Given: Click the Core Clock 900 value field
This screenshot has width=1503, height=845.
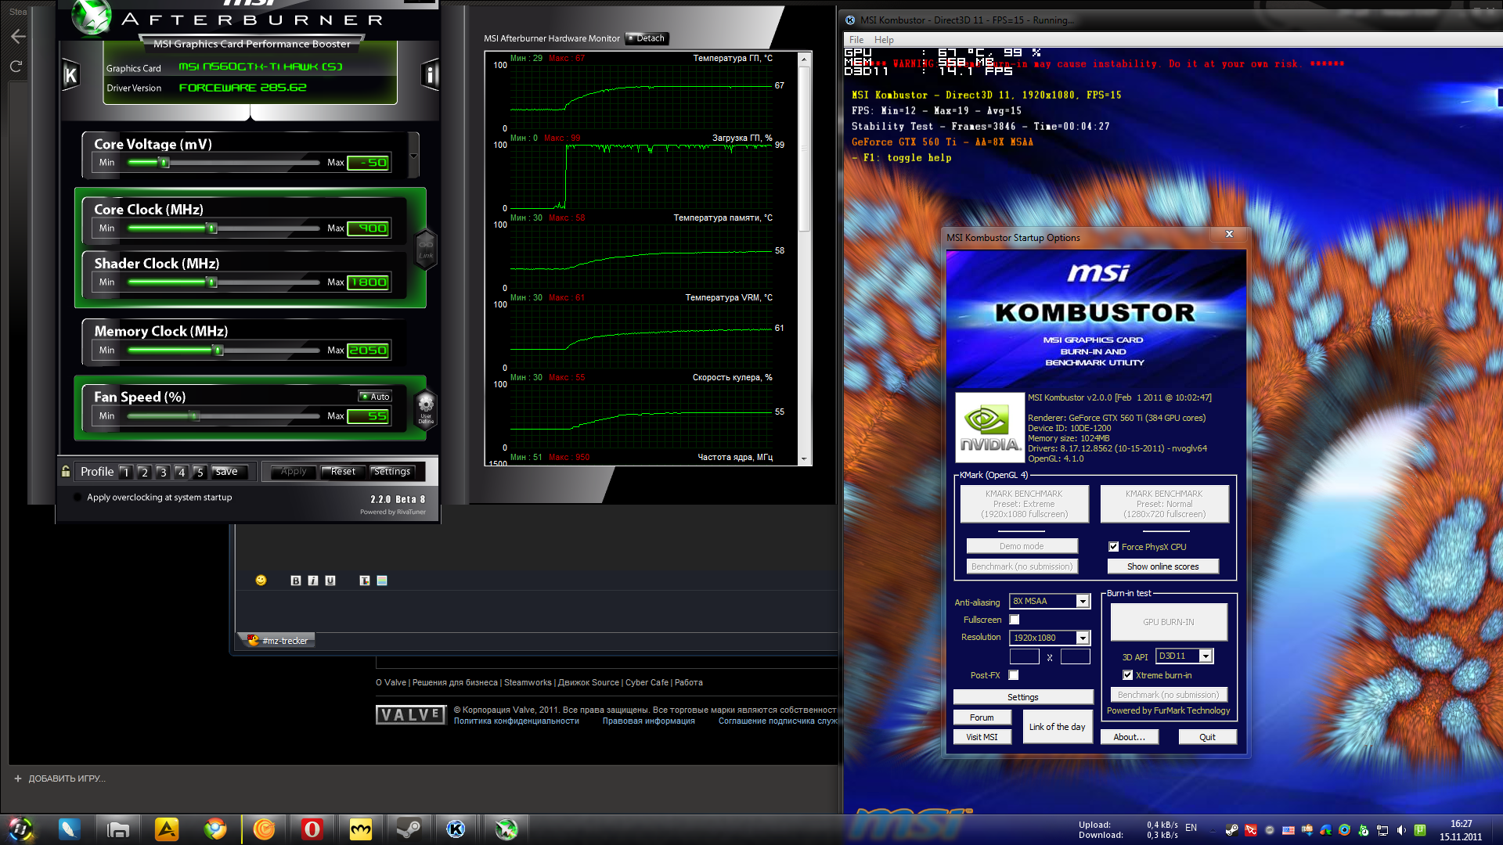Looking at the screenshot, I should click(x=369, y=228).
